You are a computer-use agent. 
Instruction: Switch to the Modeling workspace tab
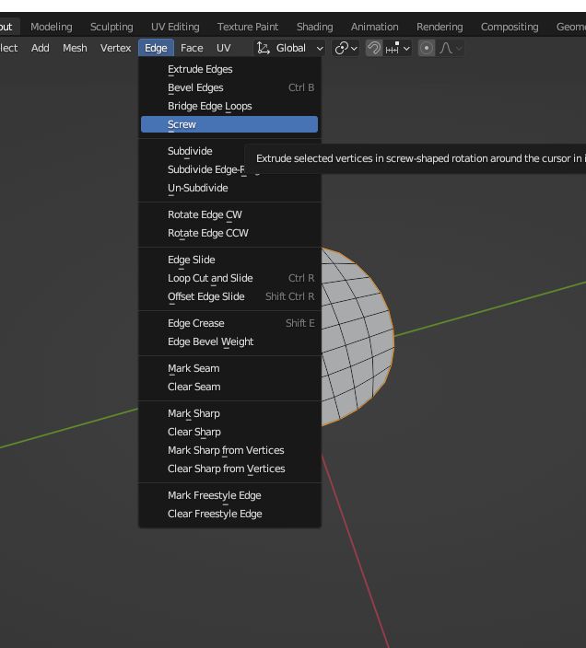(x=52, y=27)
